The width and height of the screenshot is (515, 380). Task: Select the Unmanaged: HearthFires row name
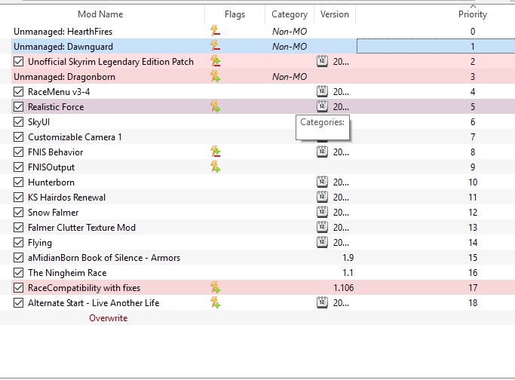[x=63, y=32]
